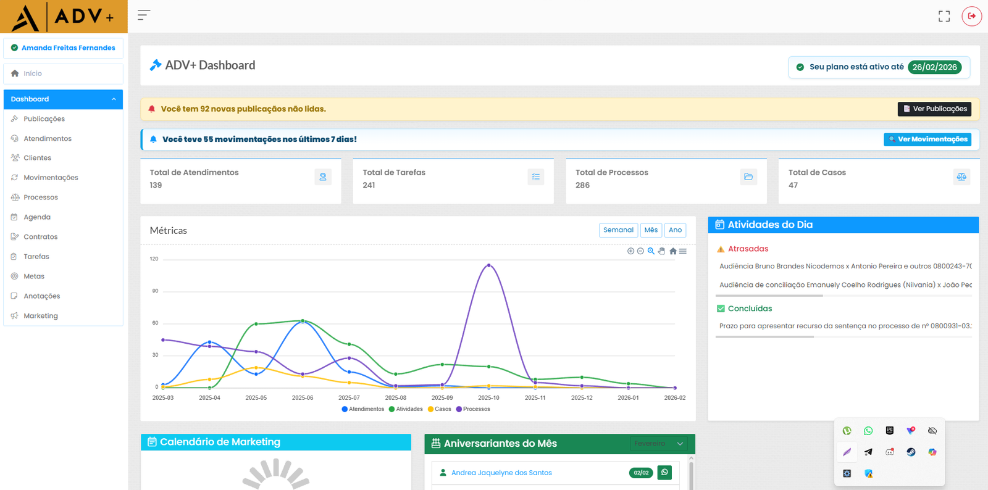Viewport: 988px width, 490px height.
Task: Open Steam from the system tray
Action: (x=911, y=452)
